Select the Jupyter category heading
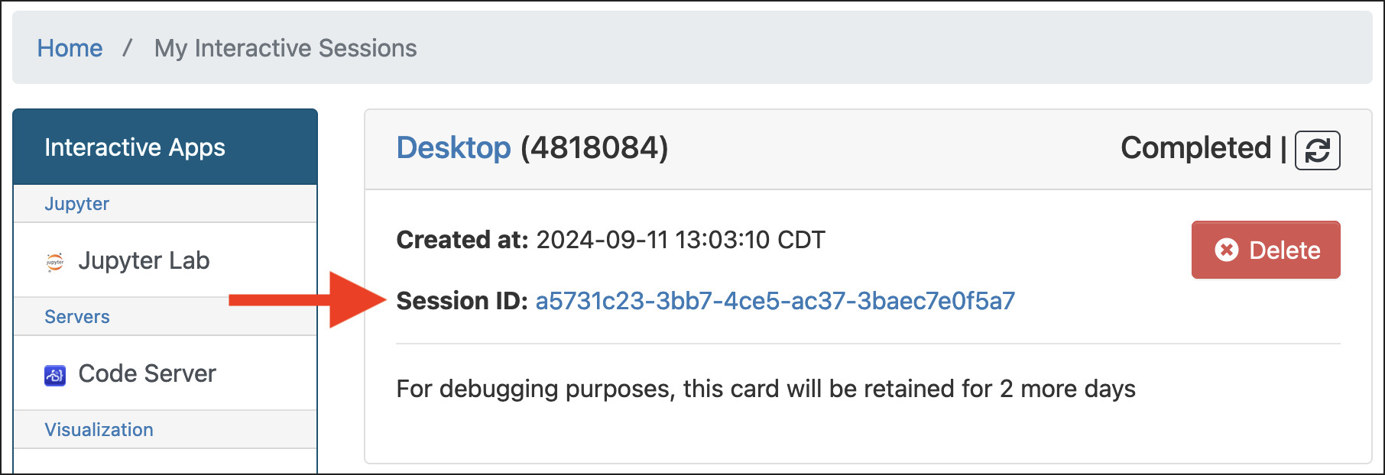Screen dimensions: 1385x475 pyautogui.click(x=76, y=204)
